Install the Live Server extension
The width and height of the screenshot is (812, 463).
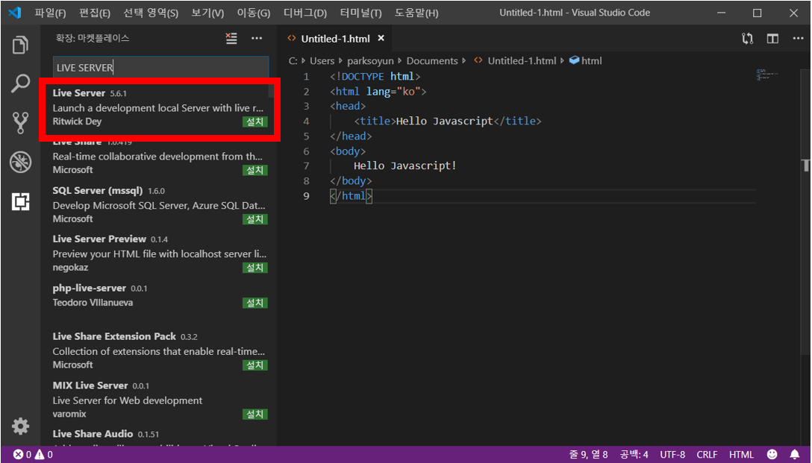click(x=254, y=122)
